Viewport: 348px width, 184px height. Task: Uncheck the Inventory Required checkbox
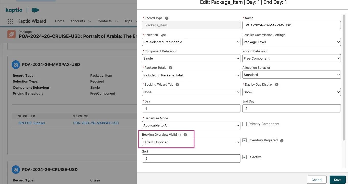[245, 140]
